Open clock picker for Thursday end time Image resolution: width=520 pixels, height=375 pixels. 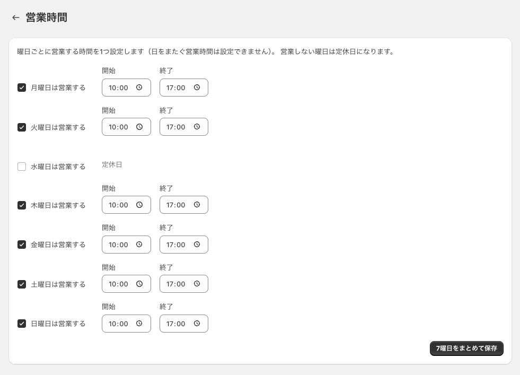pyautogui.click(x=197, y=205)
